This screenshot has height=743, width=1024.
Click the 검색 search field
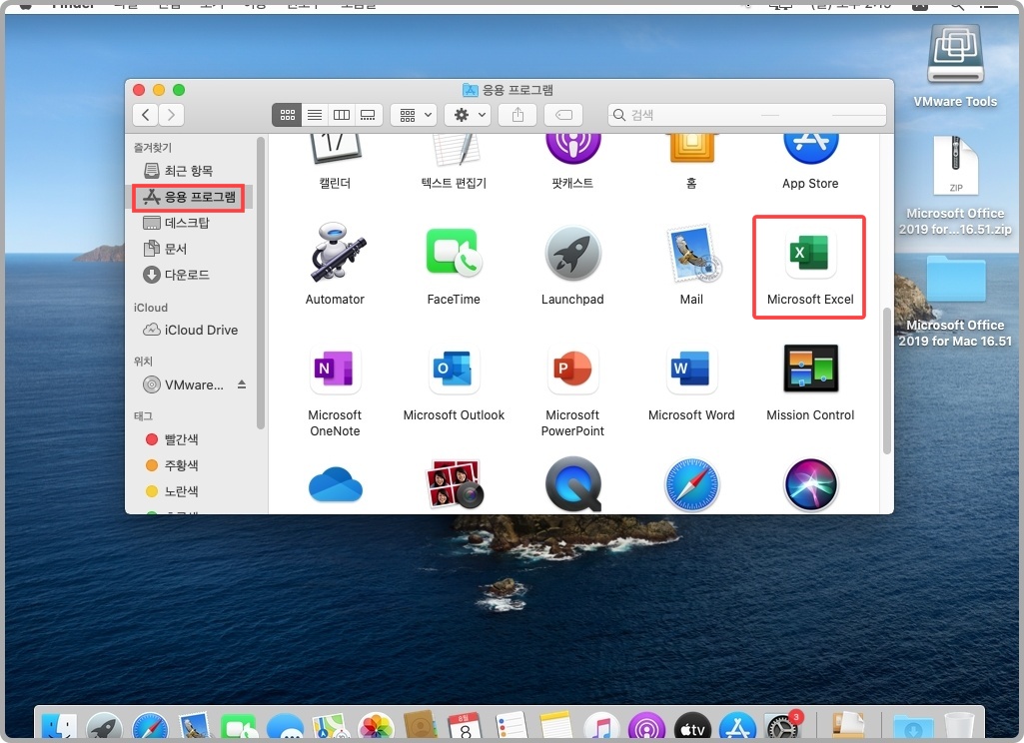[x=747, y=115]
